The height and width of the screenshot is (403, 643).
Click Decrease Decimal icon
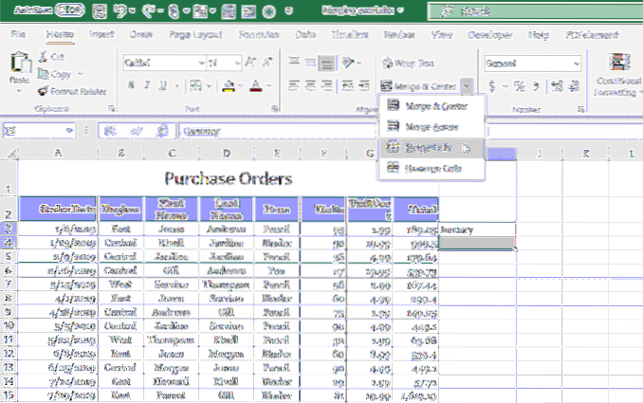[x=575, y=86]
